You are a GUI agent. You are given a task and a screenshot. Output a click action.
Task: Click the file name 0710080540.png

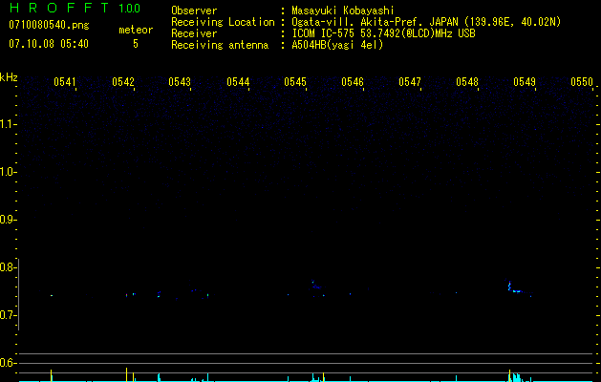(x=49, y=25)
